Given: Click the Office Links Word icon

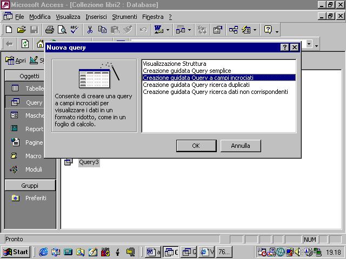Looking at the screenshot, I should (158, 30).
